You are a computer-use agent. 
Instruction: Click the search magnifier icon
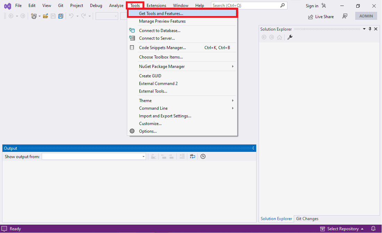[282, 5]
